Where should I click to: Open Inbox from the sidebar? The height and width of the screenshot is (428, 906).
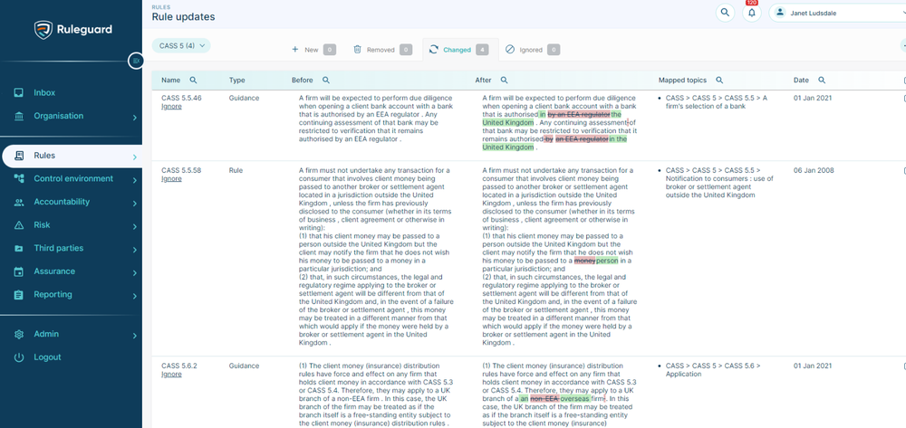(44, 93)
